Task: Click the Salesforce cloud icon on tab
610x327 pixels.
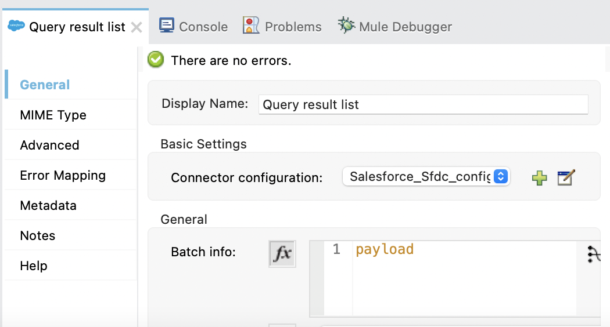Action: [16, 27]
